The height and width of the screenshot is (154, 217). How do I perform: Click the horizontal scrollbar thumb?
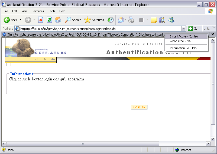point(83,144)
